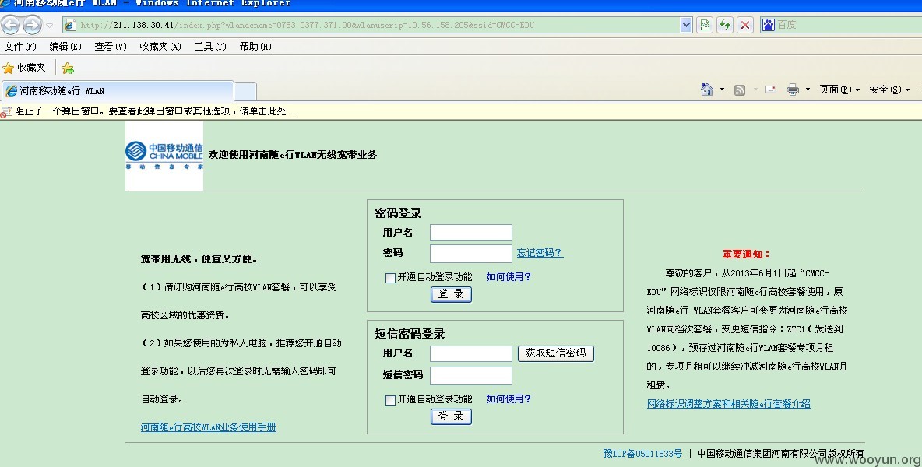Click the Baidu search provider paw icon
This screenshot has height=467, width=922.
coord(768,25)
